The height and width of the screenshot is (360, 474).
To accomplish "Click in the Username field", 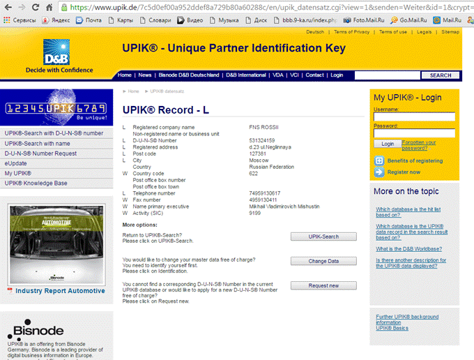I will tap(414, 117).
